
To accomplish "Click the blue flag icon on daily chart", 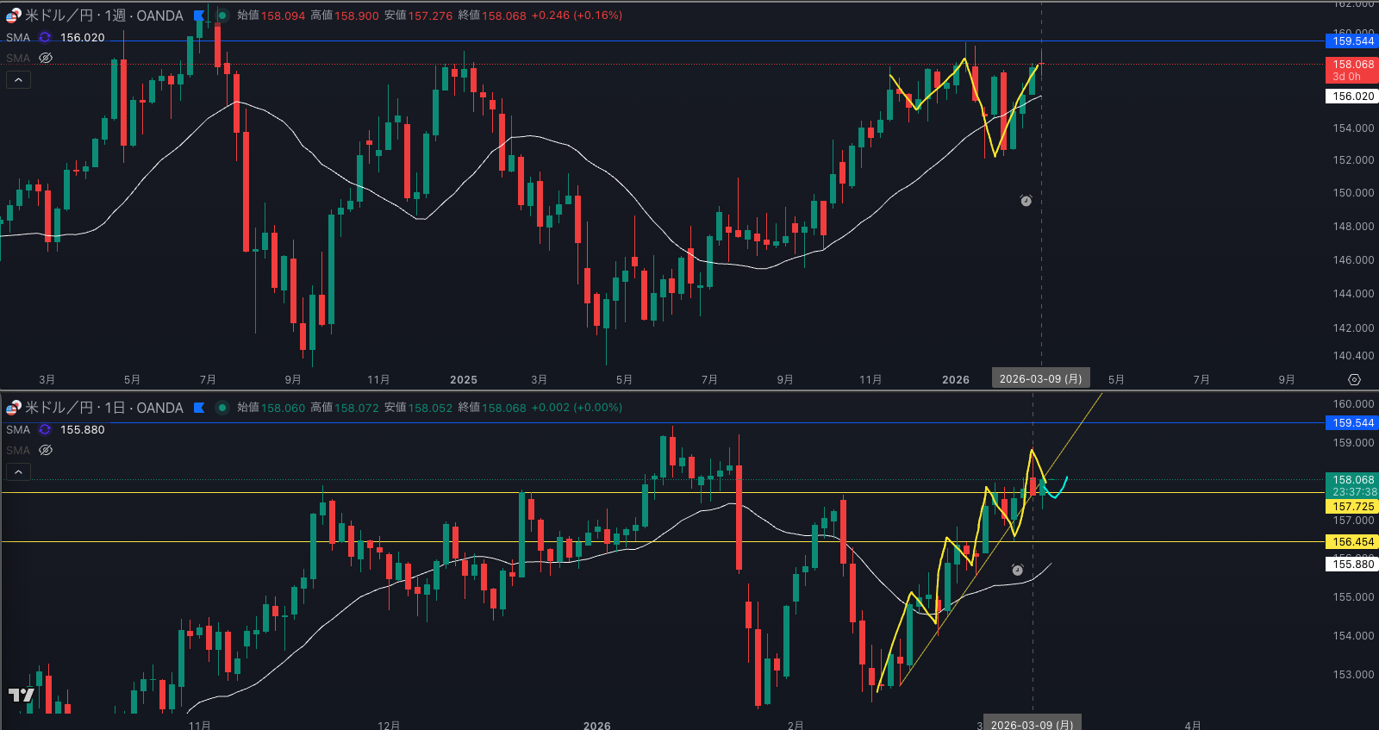I will (x=199, y=408).
